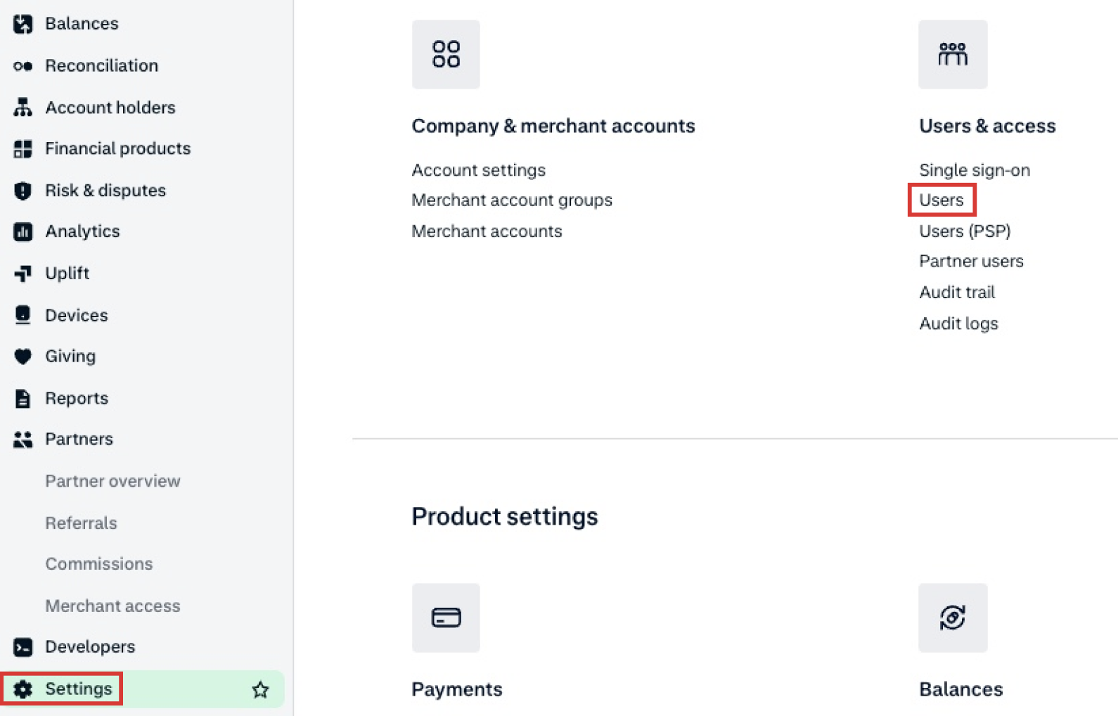Open Analytics from the sidebar

(x=82, y=231)
